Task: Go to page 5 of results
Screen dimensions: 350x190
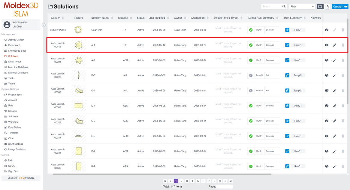Action: [198, 181]
